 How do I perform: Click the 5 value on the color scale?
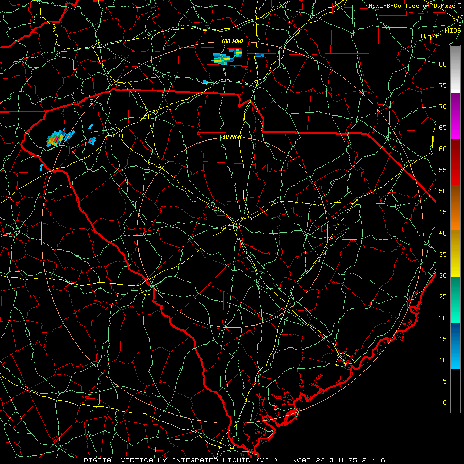(445, 382)
